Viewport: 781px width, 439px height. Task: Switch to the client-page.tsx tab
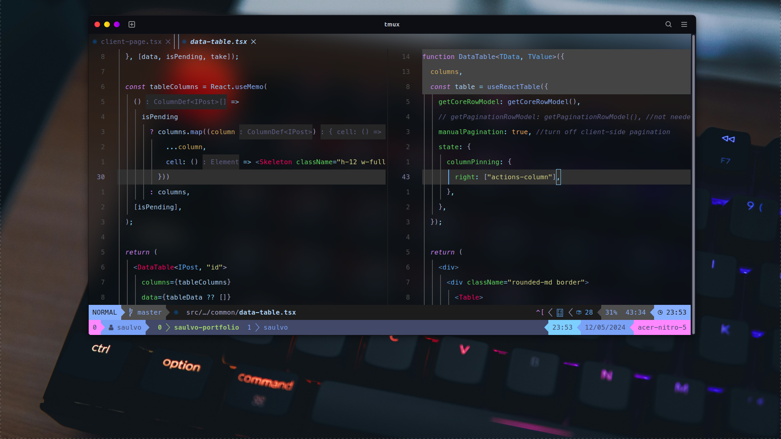(x=130, y=41)
